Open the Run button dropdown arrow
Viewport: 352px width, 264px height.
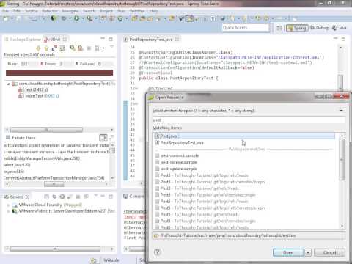[83, 18]
